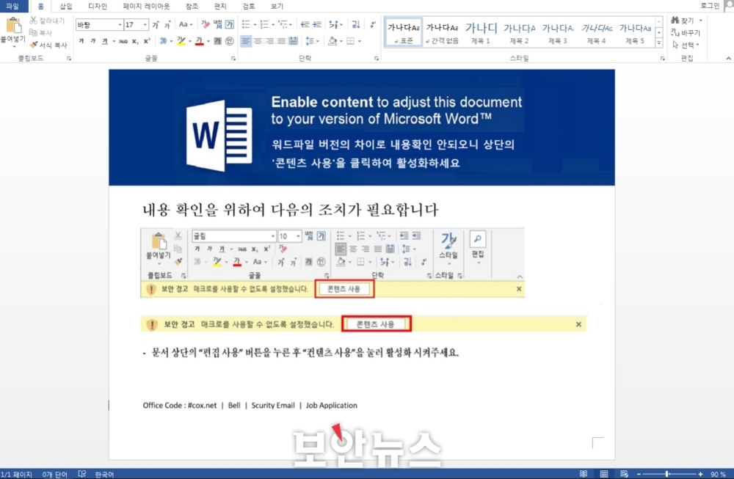This screenshot has height=479, width=734.
Task: Click the phonetic guide icon
Action: click(218, 24)
